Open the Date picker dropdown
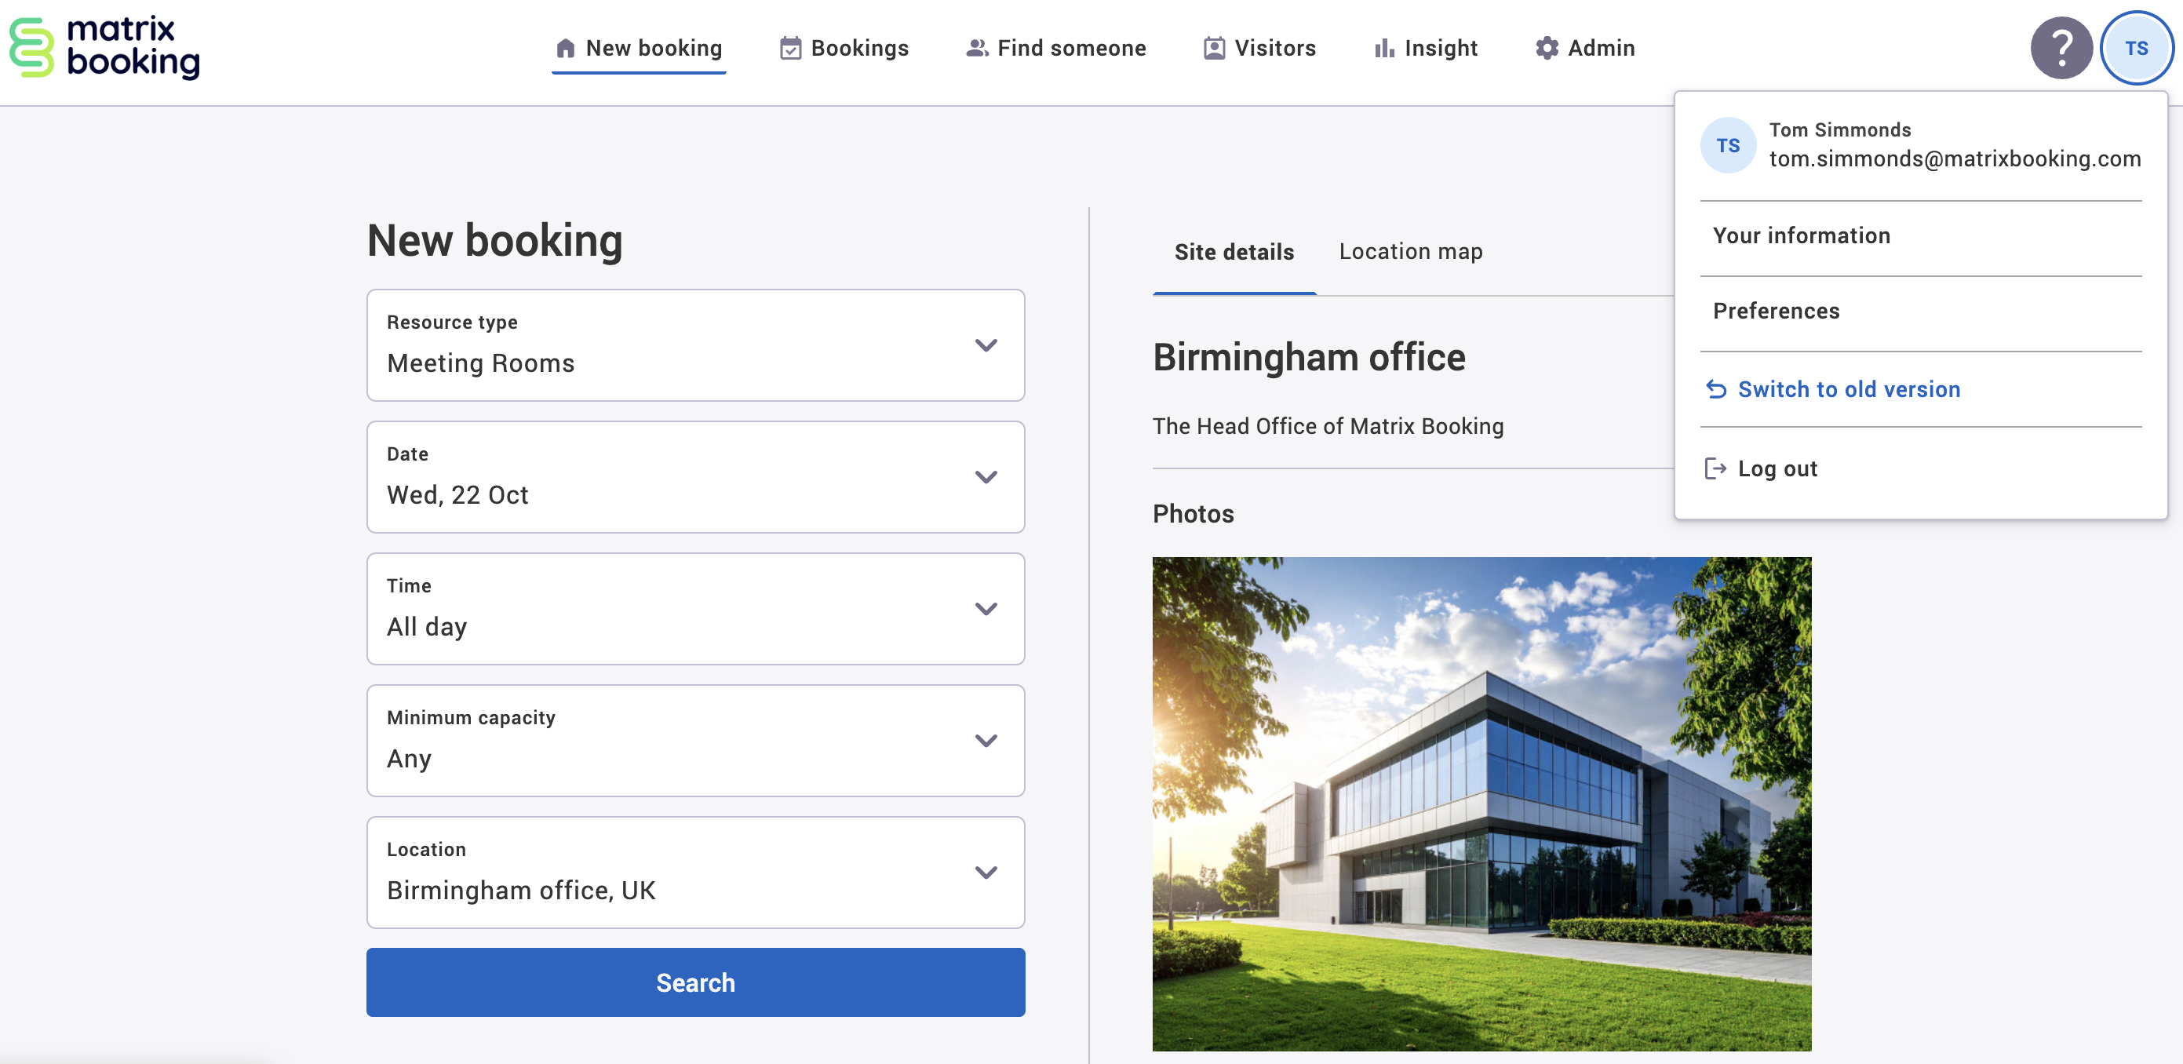The height and width of the screenshot is (1064, 2183). tap(986, 477)
